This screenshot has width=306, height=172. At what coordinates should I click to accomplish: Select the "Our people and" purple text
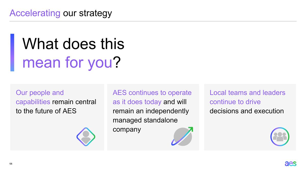[x=40, y=93]
